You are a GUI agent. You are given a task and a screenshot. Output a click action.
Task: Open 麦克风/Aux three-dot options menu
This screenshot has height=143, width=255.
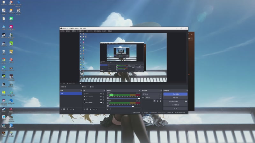coord(108,95)
